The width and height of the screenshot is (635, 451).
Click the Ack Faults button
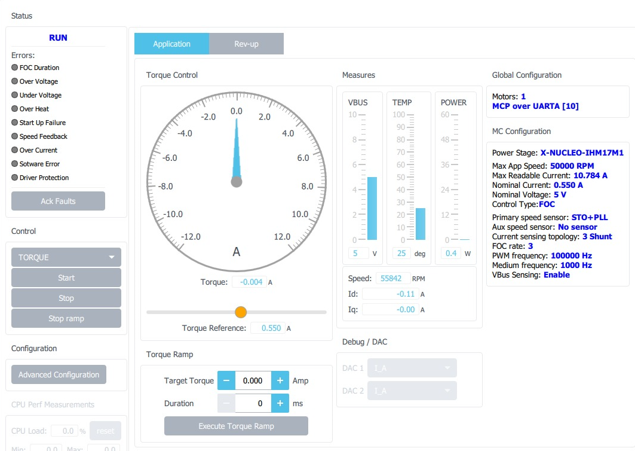click(x=58, y=201)
